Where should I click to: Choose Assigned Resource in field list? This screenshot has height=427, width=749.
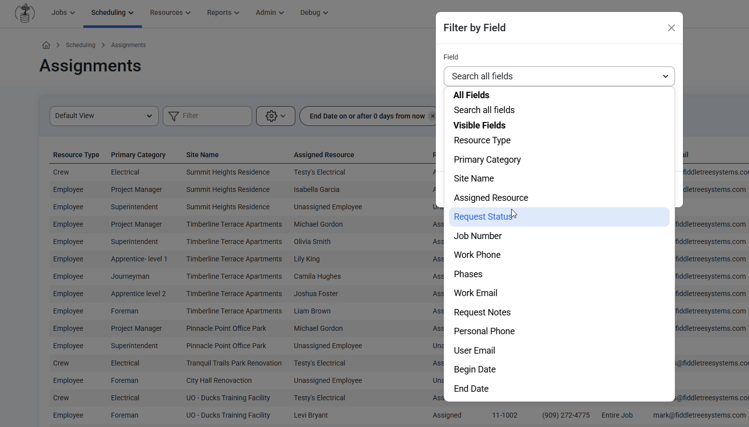(x=559, y=198)
